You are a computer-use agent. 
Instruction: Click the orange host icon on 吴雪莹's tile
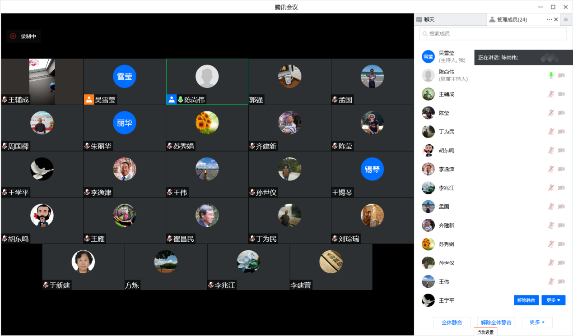pyautogui.click(x=89, y=100)
